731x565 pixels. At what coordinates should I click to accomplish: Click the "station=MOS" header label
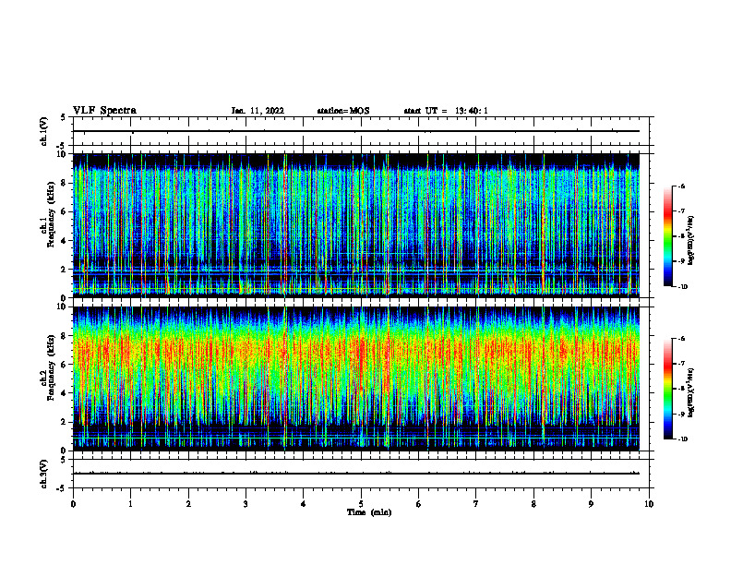point(343,111)
